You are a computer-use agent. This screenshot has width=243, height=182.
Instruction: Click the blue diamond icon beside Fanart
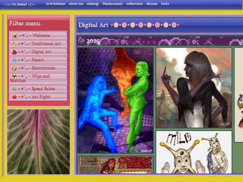pyautogui.click(x=14, y=60)
